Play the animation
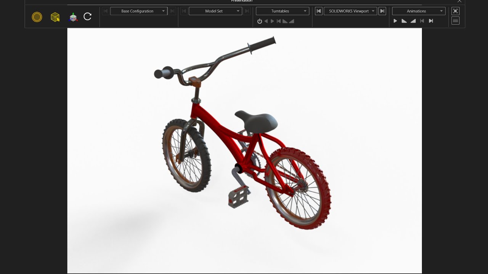 pos(395,21)
